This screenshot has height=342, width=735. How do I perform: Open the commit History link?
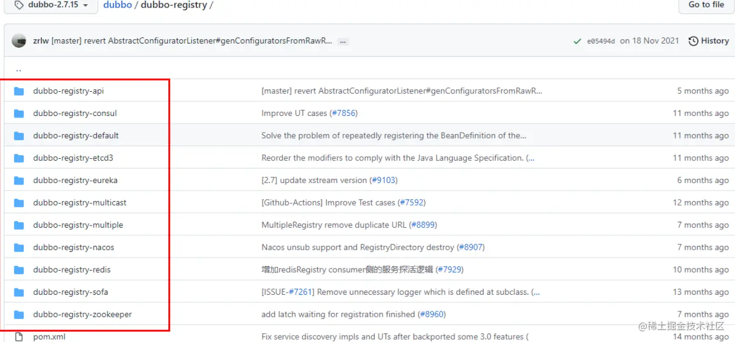709,41
